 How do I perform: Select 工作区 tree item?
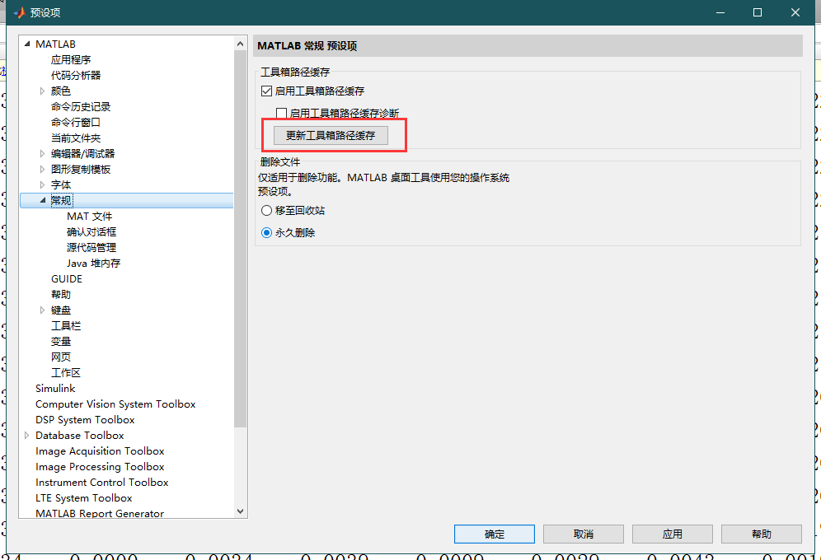(66, 373)
